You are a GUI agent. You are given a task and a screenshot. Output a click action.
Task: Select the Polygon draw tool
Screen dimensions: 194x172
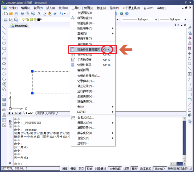[4, 43]
